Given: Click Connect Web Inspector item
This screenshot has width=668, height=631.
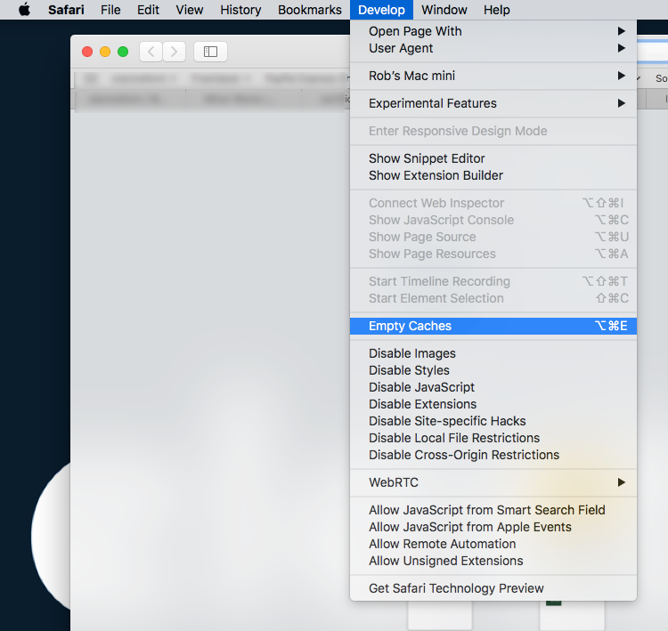Looking at the screenshot, I should [x=493, y=203].
